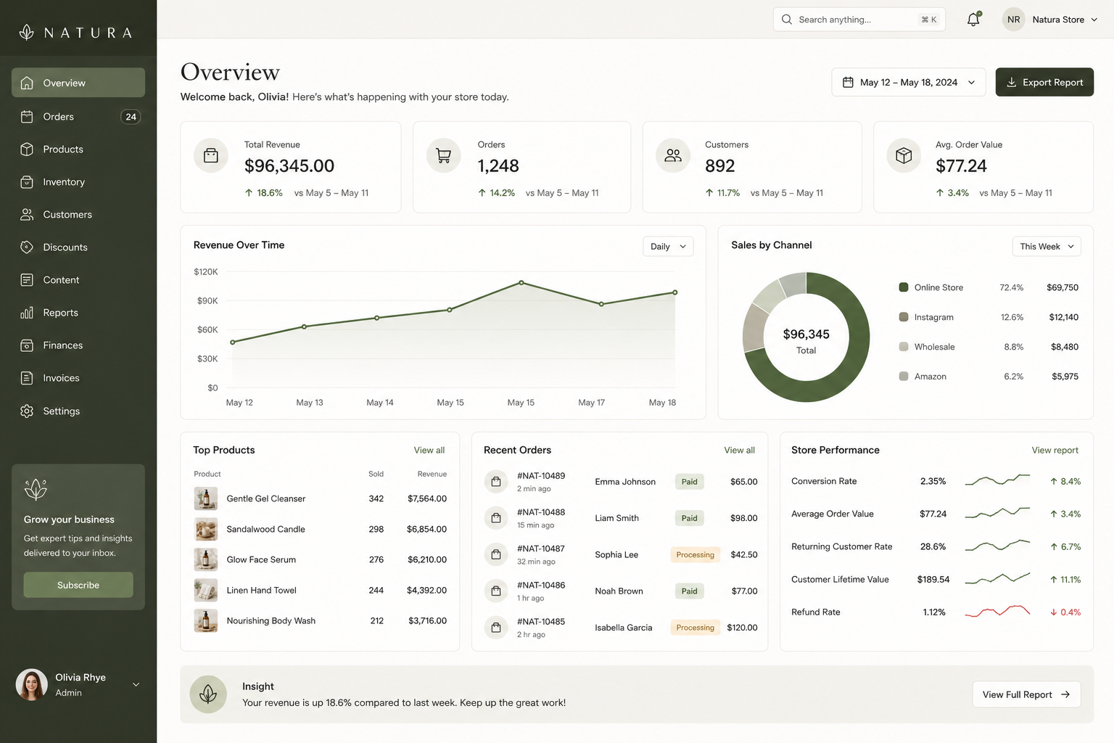
Task: Click the Search anything input field
Action: point(859,20)
